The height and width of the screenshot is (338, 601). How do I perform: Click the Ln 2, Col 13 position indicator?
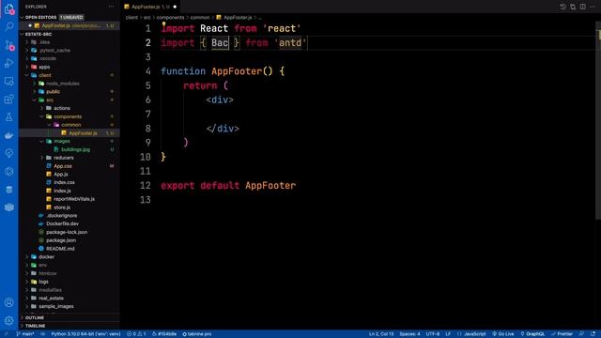pos(381,334)
